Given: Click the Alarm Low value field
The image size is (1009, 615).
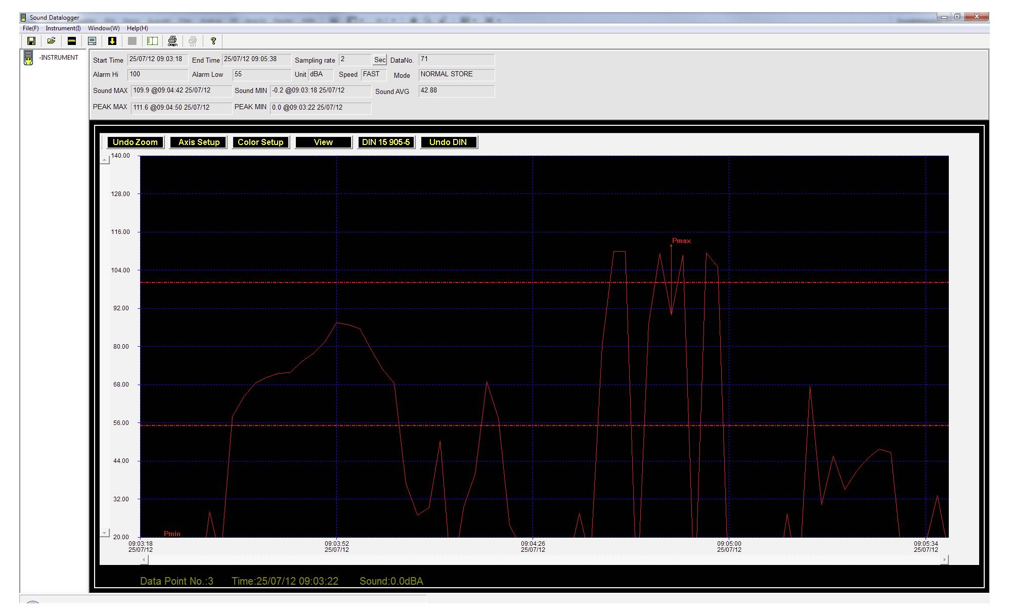Looking at the screenshot, I should tap(261, 75).
